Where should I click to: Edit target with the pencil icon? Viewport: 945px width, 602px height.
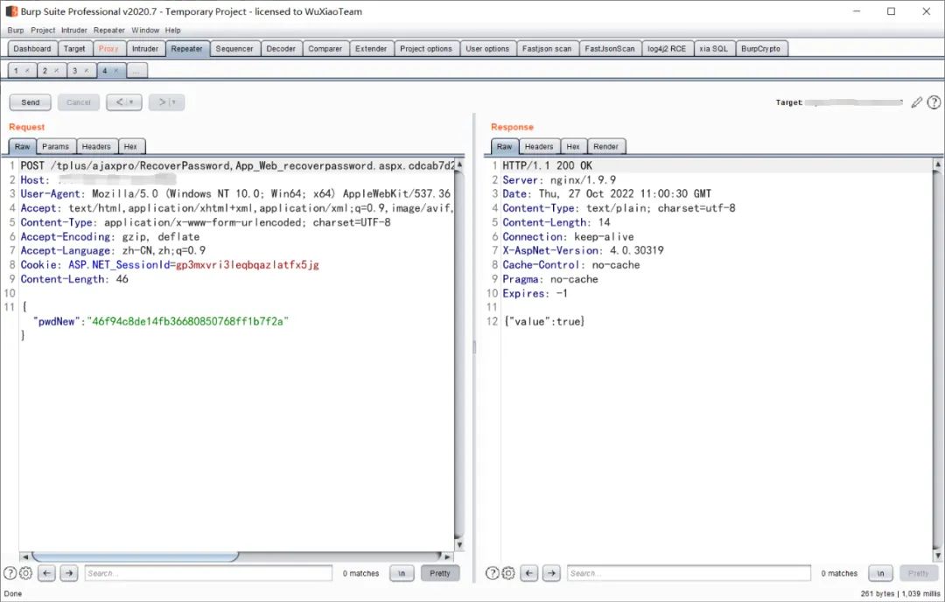(x=917, y=102)
